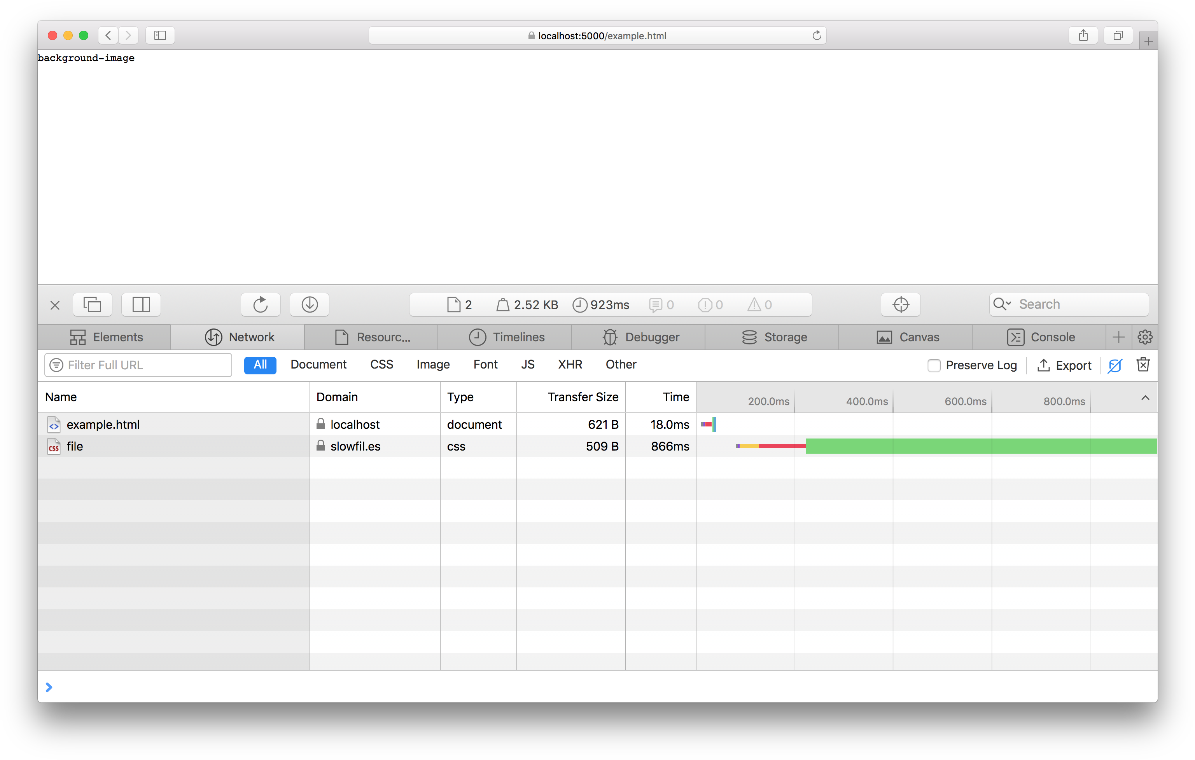The height and width of the screenshot is (760, 1195).
Task: Detach inspector into separate window
Action: tap(92, 304)
